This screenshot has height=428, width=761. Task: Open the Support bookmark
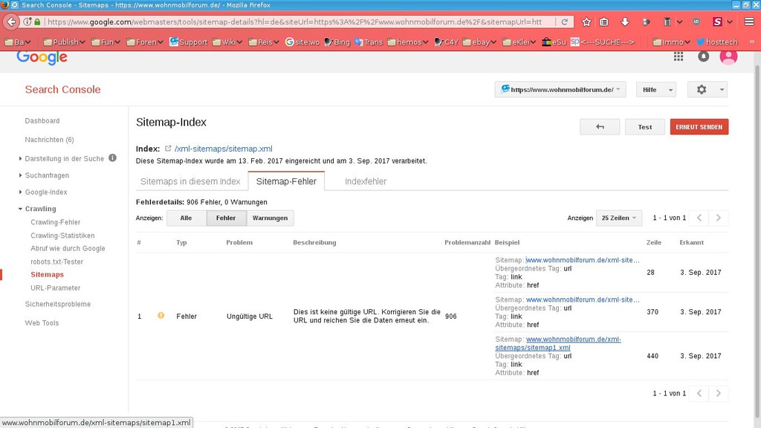click(x=188, y=42)
